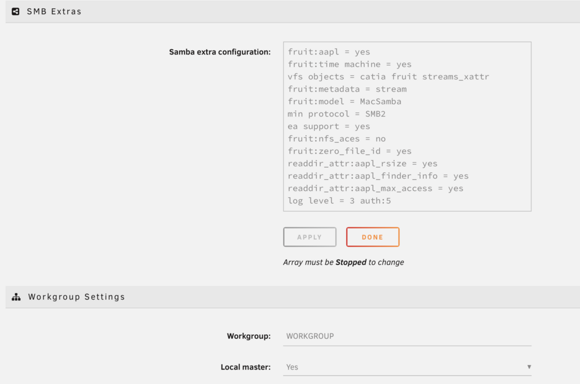The image size is (580, 384).
Task: Click the 'fruit:model = MacSamba' line
Action: pyautogui.click(x=345, y=102)
